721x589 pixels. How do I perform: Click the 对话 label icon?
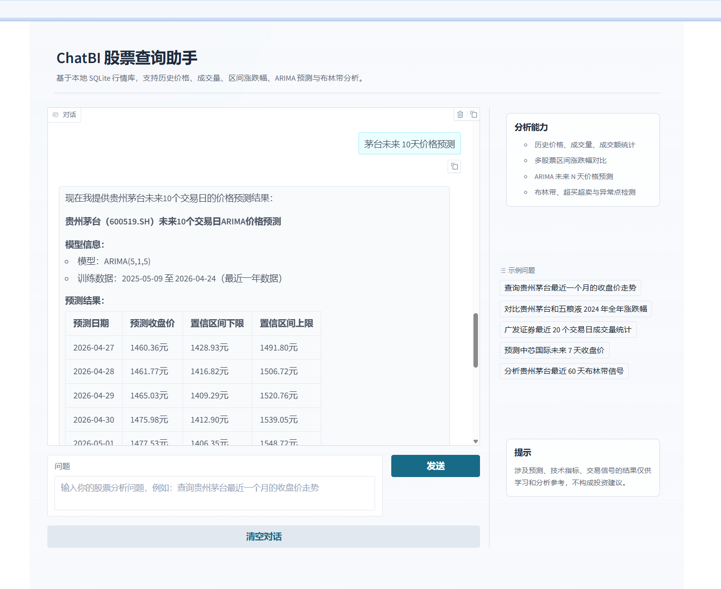[55, 115]
